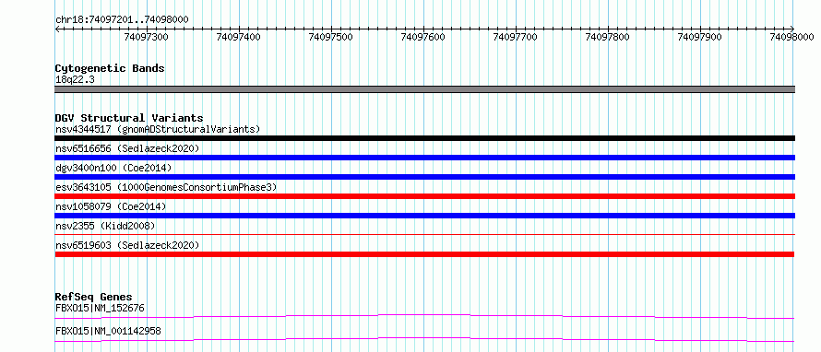The height and width of the screenshot is (352, 821).
Task: Click the 74097300 ruler tick label
Action: pos(146,37)
